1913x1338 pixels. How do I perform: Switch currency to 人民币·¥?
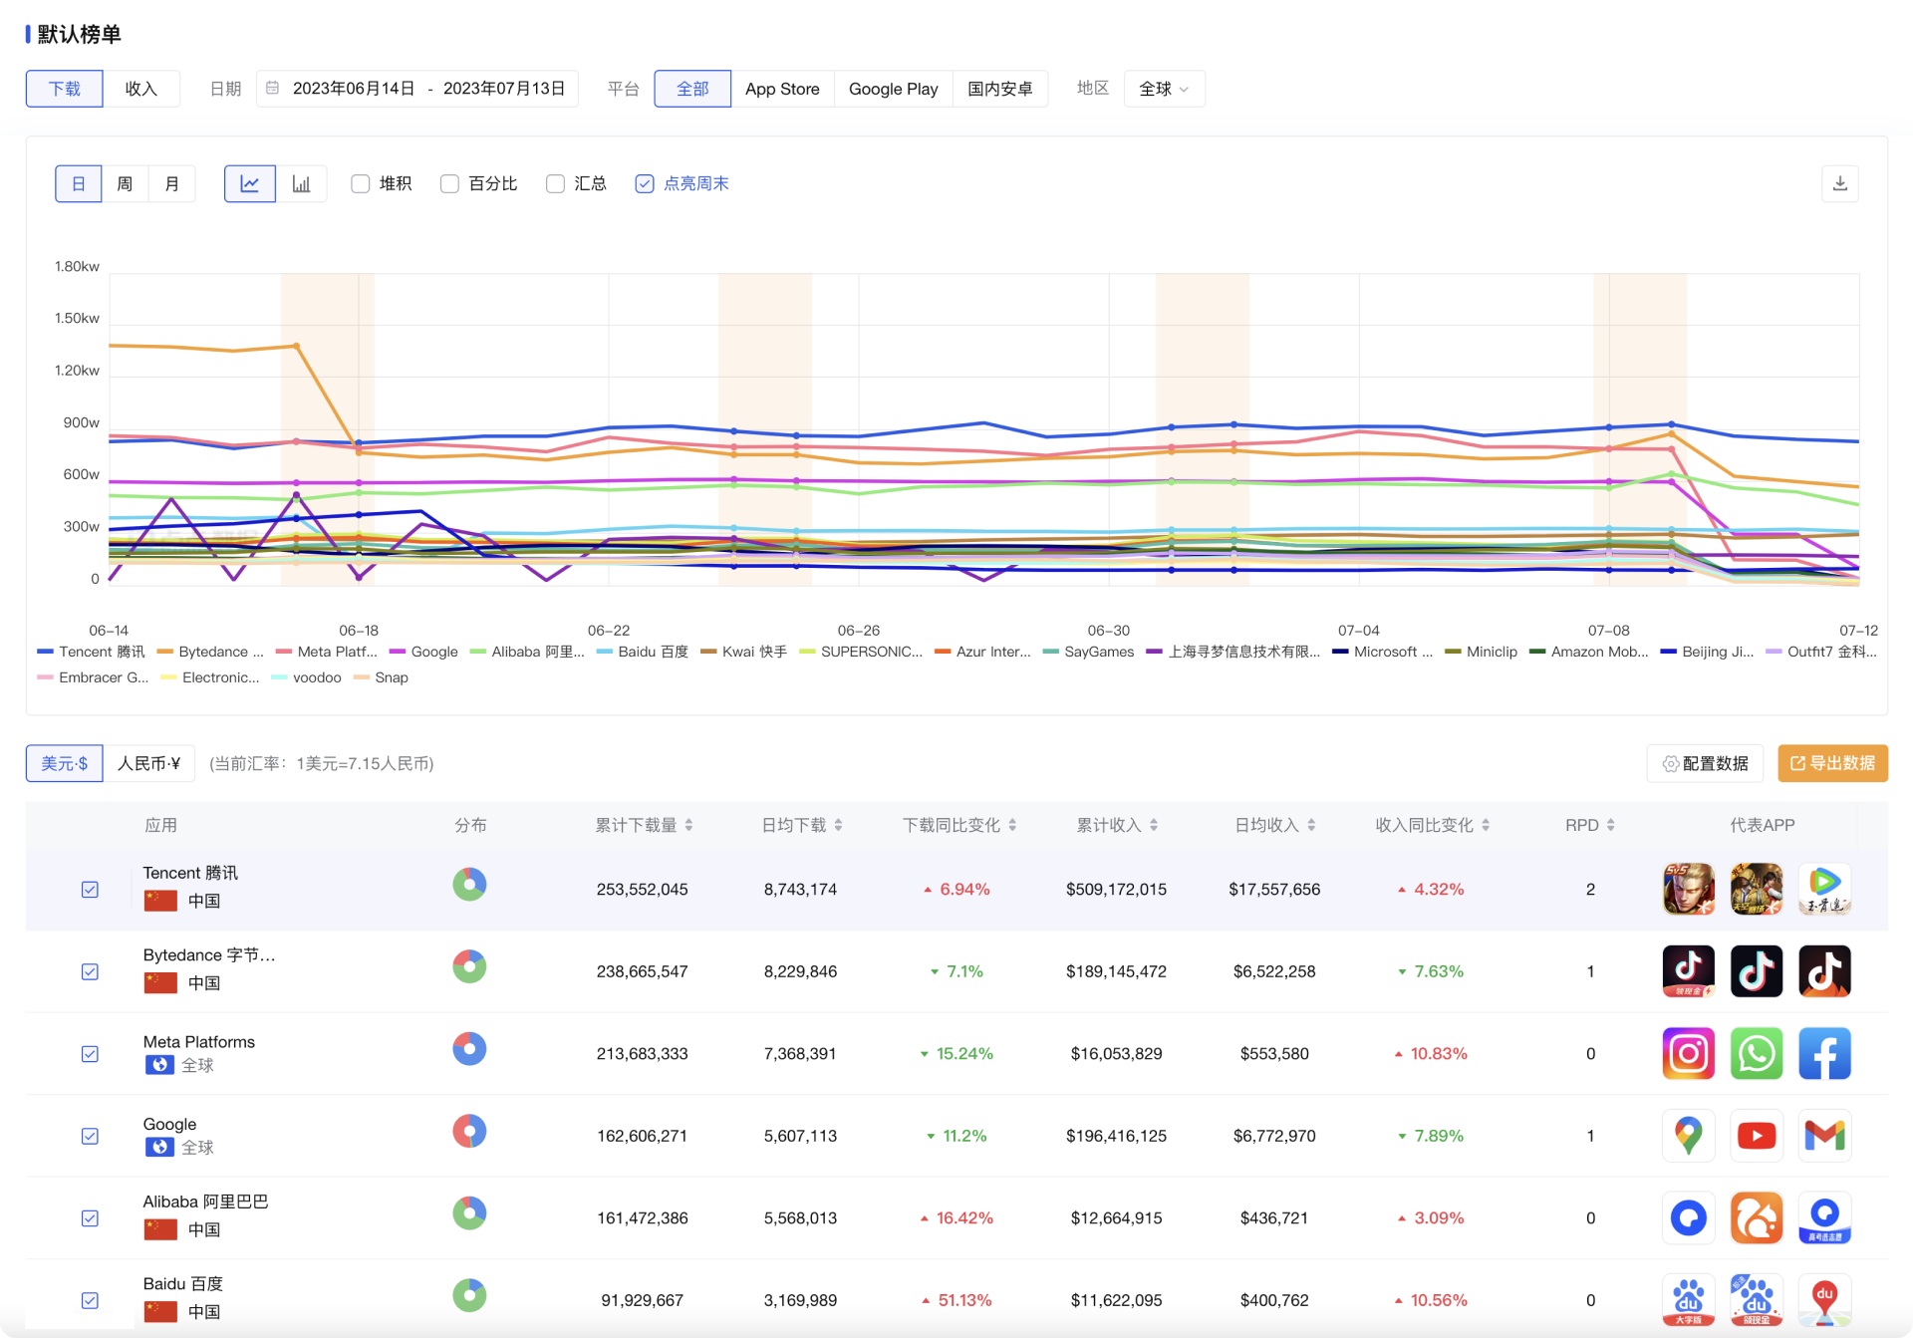pos(148,763)
